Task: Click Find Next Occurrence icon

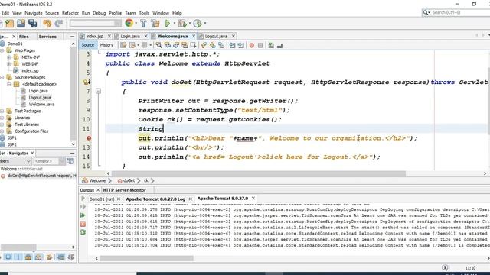Action: point(176,46)
